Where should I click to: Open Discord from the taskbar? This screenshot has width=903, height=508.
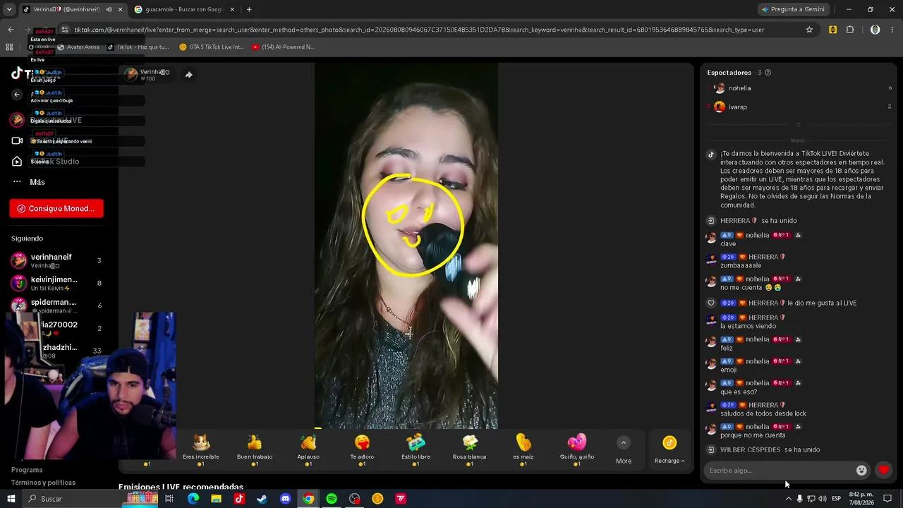pos(285,499)
